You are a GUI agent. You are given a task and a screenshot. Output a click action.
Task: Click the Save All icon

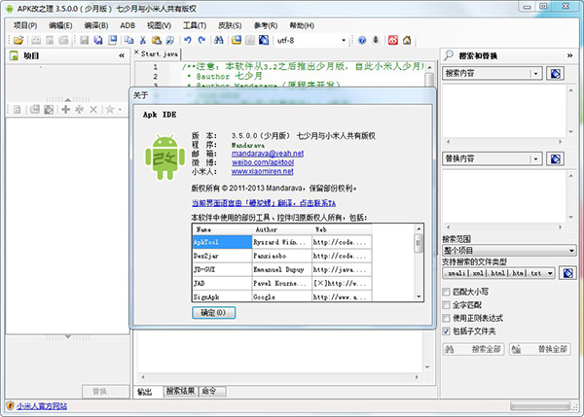pyautogui.click(x=98, y=40)
